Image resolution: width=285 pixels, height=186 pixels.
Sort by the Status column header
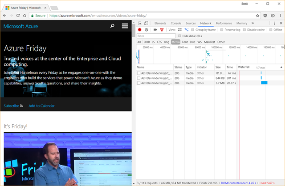click(x=179, y=67)
